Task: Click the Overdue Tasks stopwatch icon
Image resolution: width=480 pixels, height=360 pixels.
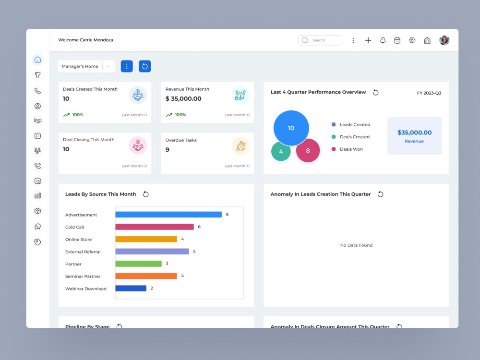Action: 240,146
